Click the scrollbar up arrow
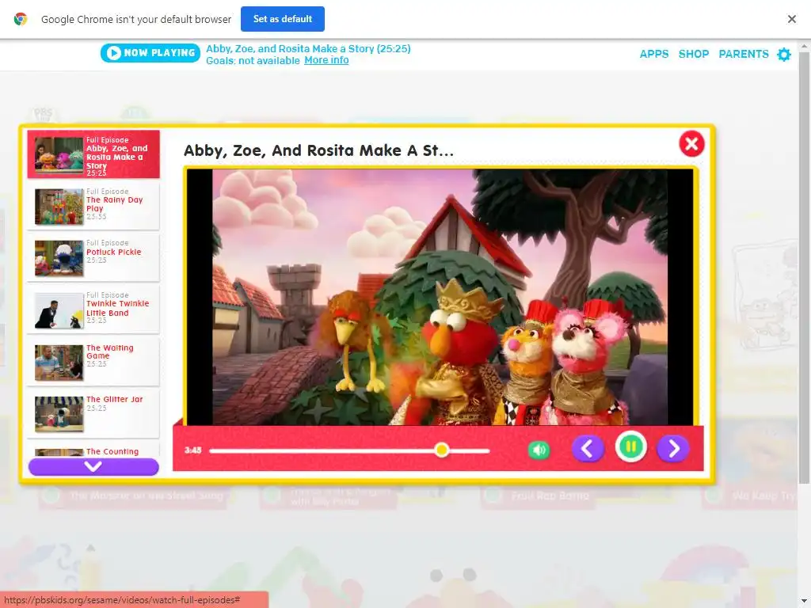 tap(804, 45)
